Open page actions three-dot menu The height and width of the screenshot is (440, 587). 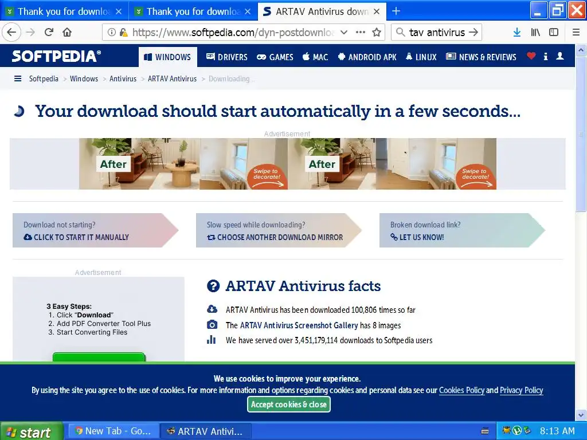click(x=361, y=33)
